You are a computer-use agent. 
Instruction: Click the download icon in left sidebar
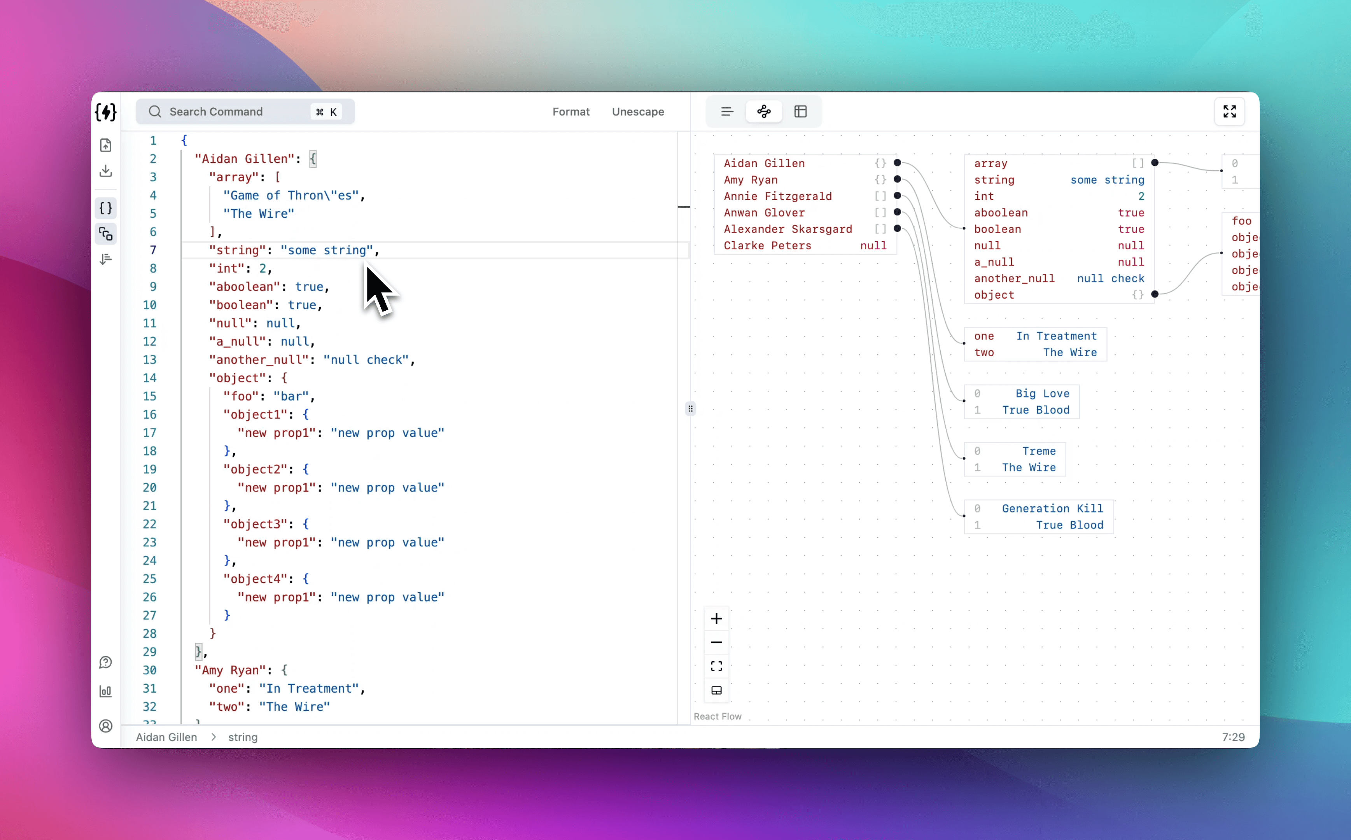point(105,171)
